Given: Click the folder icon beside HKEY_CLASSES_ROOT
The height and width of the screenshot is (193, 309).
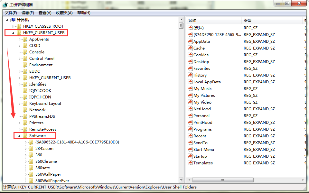Looking at the screenshot, I should pos(19,26).
